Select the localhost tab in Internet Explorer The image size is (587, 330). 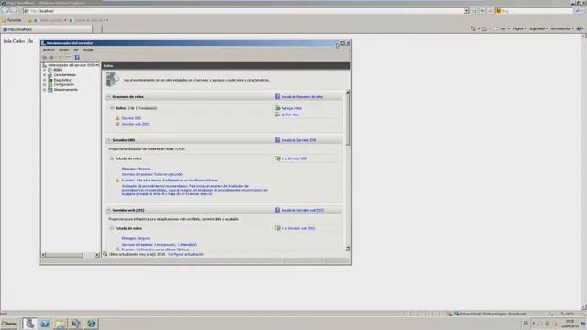pyautogui.click(x=47, y=29)
